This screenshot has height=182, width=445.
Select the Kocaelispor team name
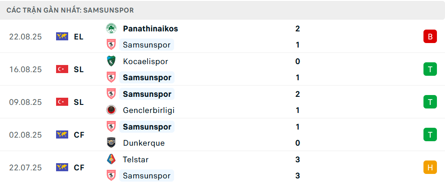145,61
